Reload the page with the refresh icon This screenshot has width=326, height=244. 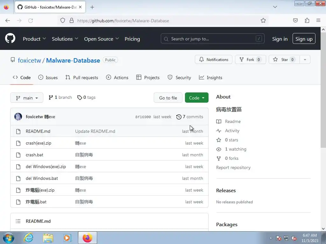(x=31, y=21)
